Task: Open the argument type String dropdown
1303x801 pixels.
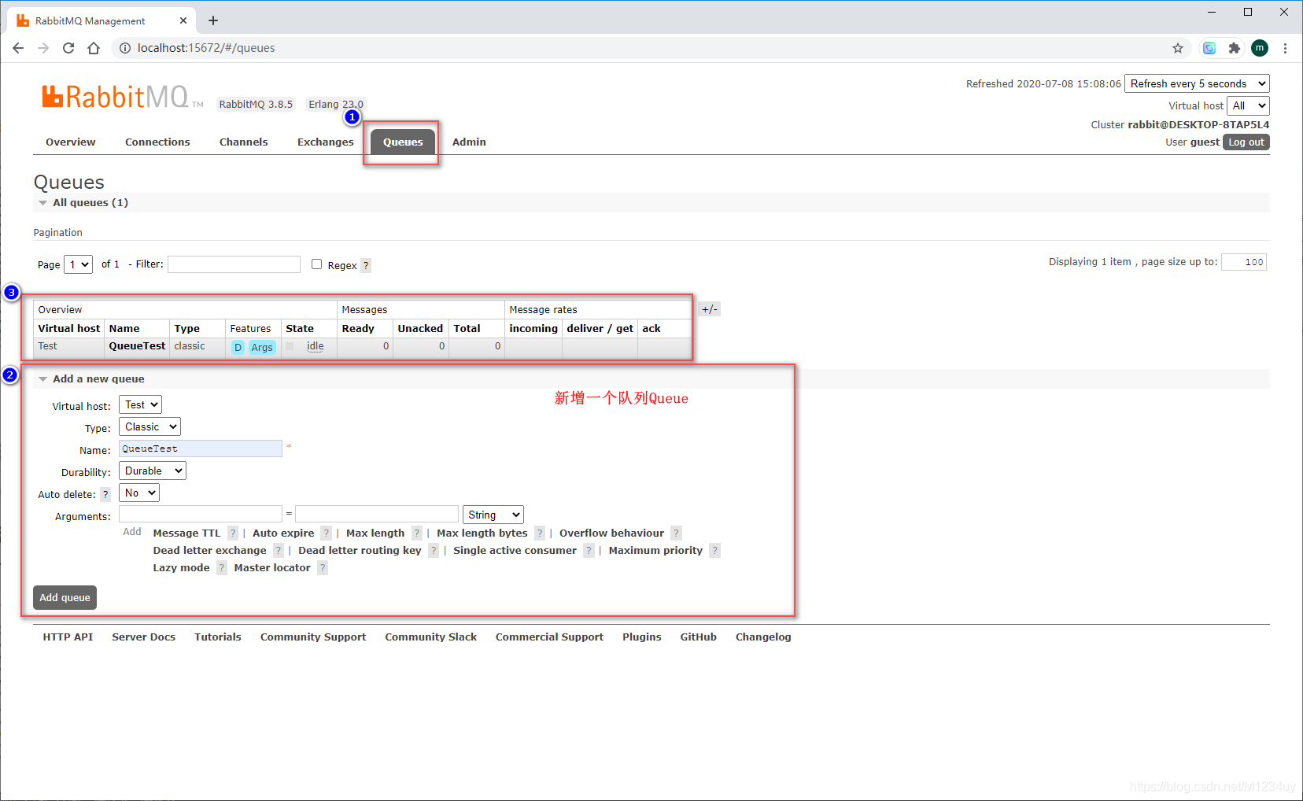Action: tap(493, 515)
